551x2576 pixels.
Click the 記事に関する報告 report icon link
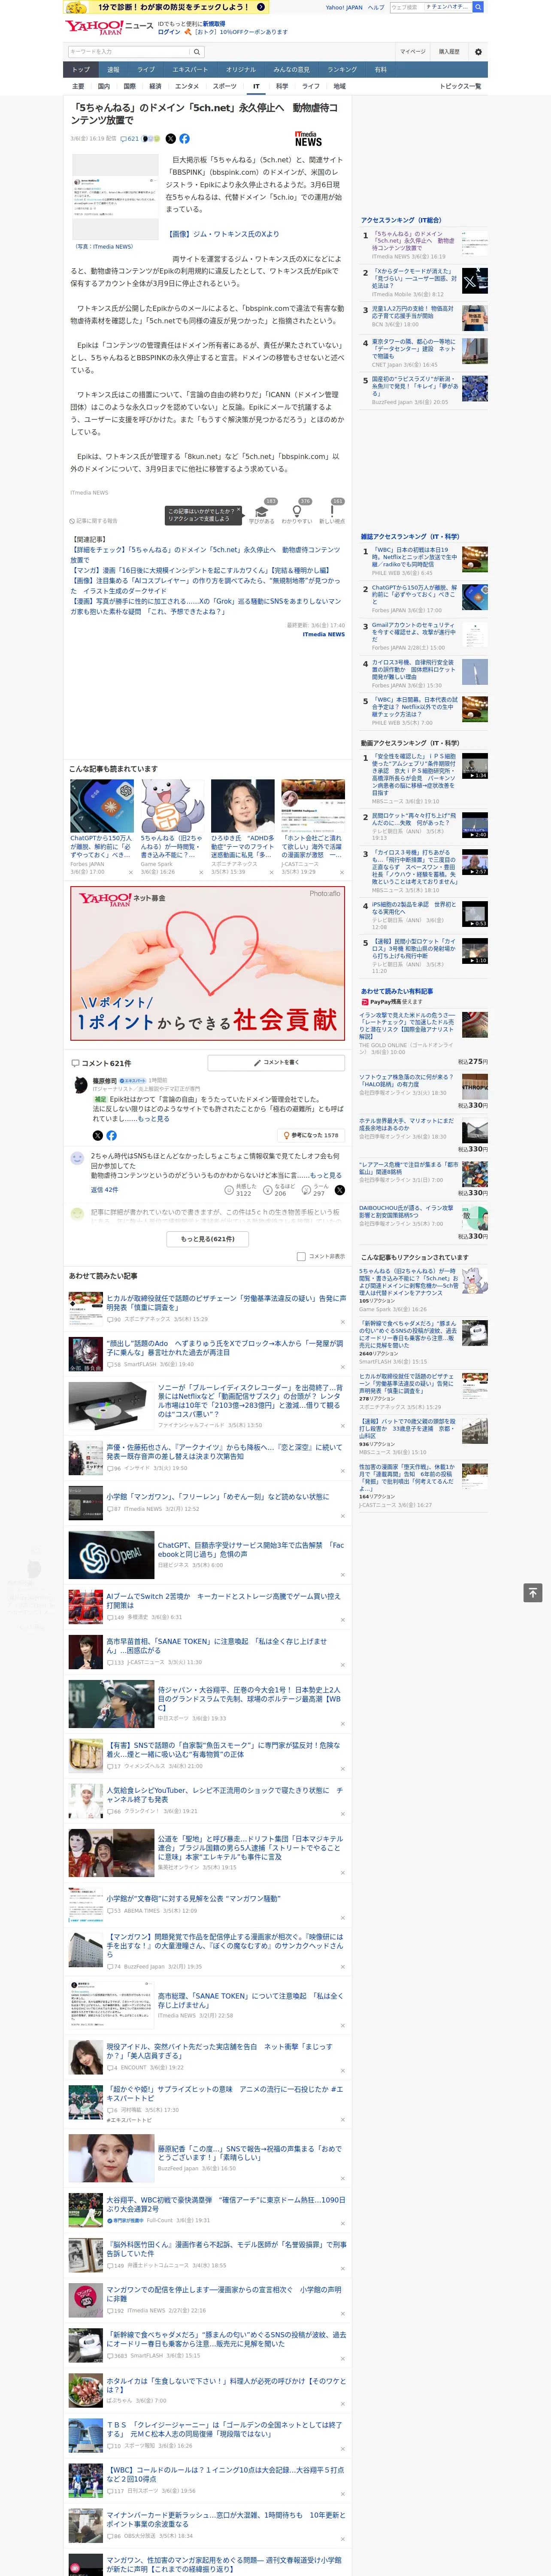[94, 521]
